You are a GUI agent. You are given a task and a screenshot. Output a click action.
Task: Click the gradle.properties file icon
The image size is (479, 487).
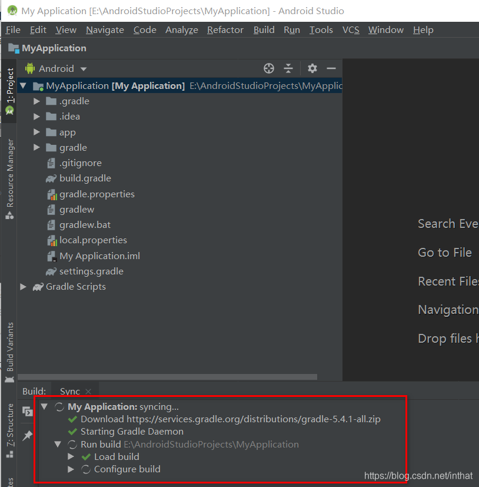[52, 195]
